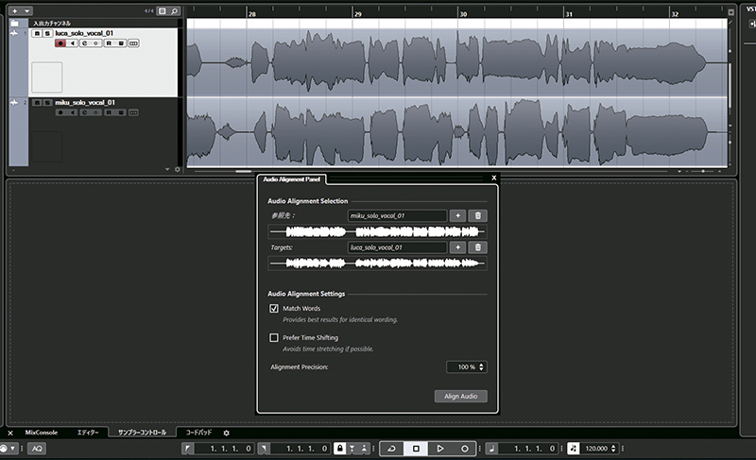Click the luca_solo_vocal_01 audio waveform event
This screenshot has width=756, height=460.
[x=456, y=62]
